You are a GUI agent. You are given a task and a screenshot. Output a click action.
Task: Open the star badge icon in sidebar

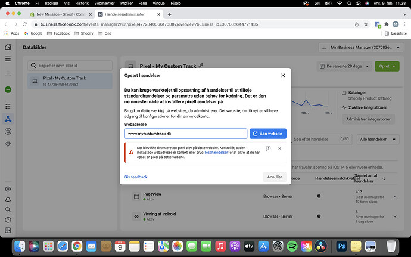coord(8,131)
